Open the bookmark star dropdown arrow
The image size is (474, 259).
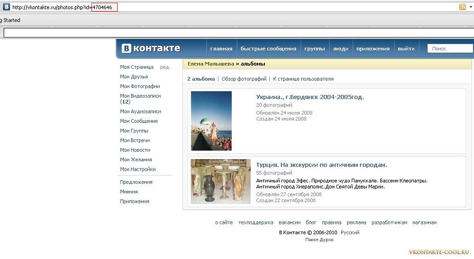click(470, 7)
